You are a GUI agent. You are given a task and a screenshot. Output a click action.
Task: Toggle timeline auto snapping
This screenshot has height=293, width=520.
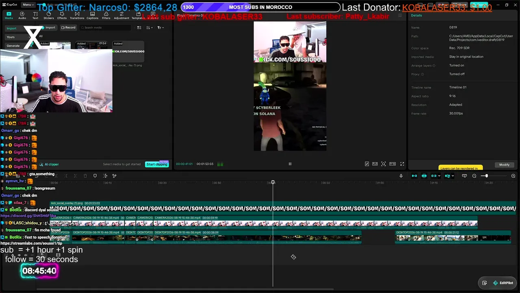[x=424, y=176]
